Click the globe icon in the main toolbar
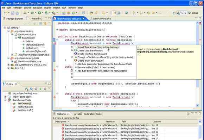The height and width of the screenshot is (140, 204). point(126,13)
